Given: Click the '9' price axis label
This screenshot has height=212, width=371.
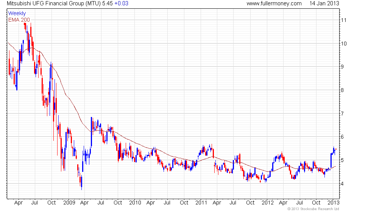Looking at the screenshot, I should pos(342,67).
